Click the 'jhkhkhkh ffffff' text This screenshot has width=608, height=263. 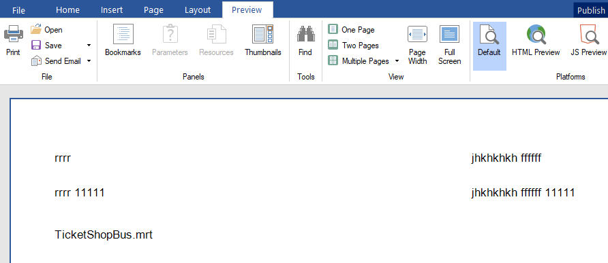506,158
